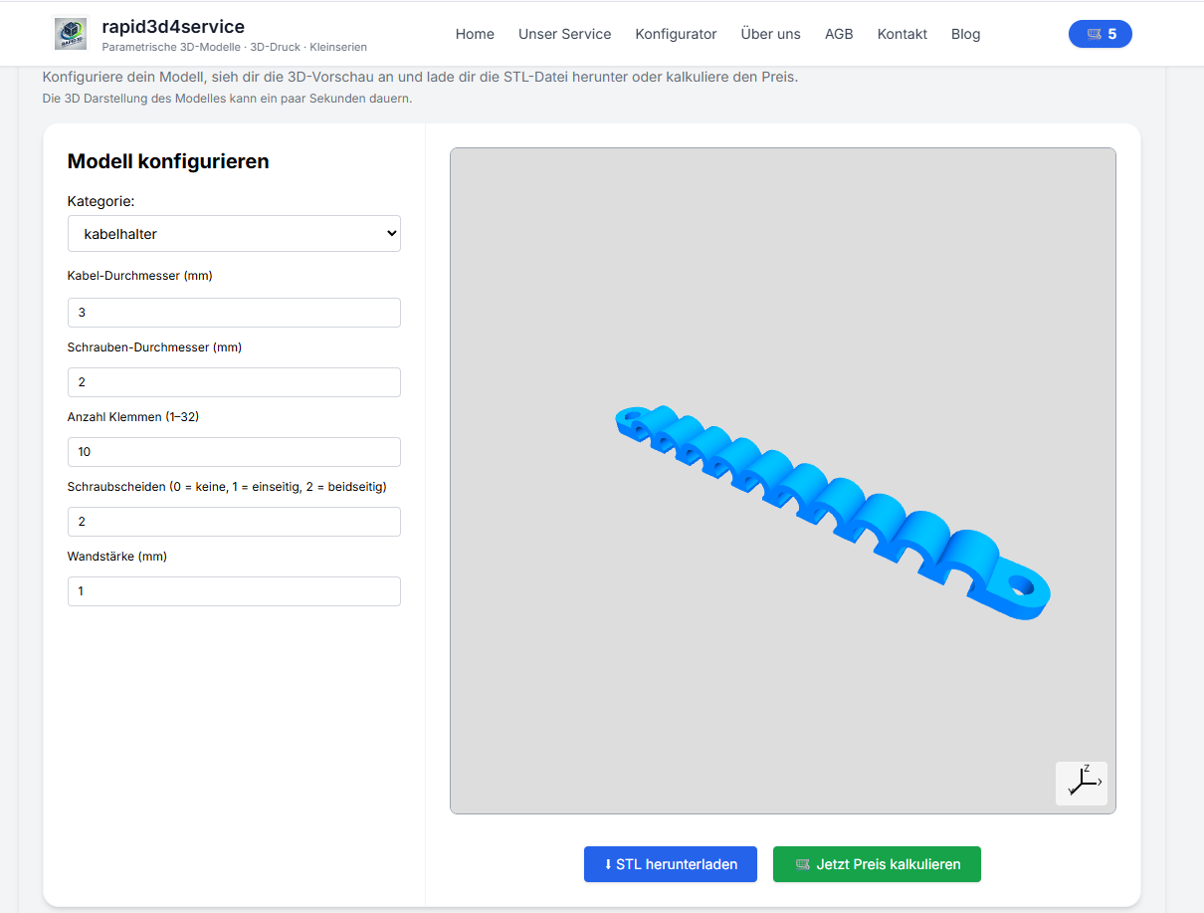Open the Unser Service page

pos(564,33)
